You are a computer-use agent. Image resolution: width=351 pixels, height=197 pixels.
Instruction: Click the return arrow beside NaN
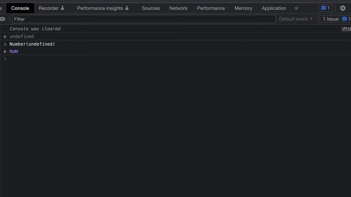click(5, 51)
